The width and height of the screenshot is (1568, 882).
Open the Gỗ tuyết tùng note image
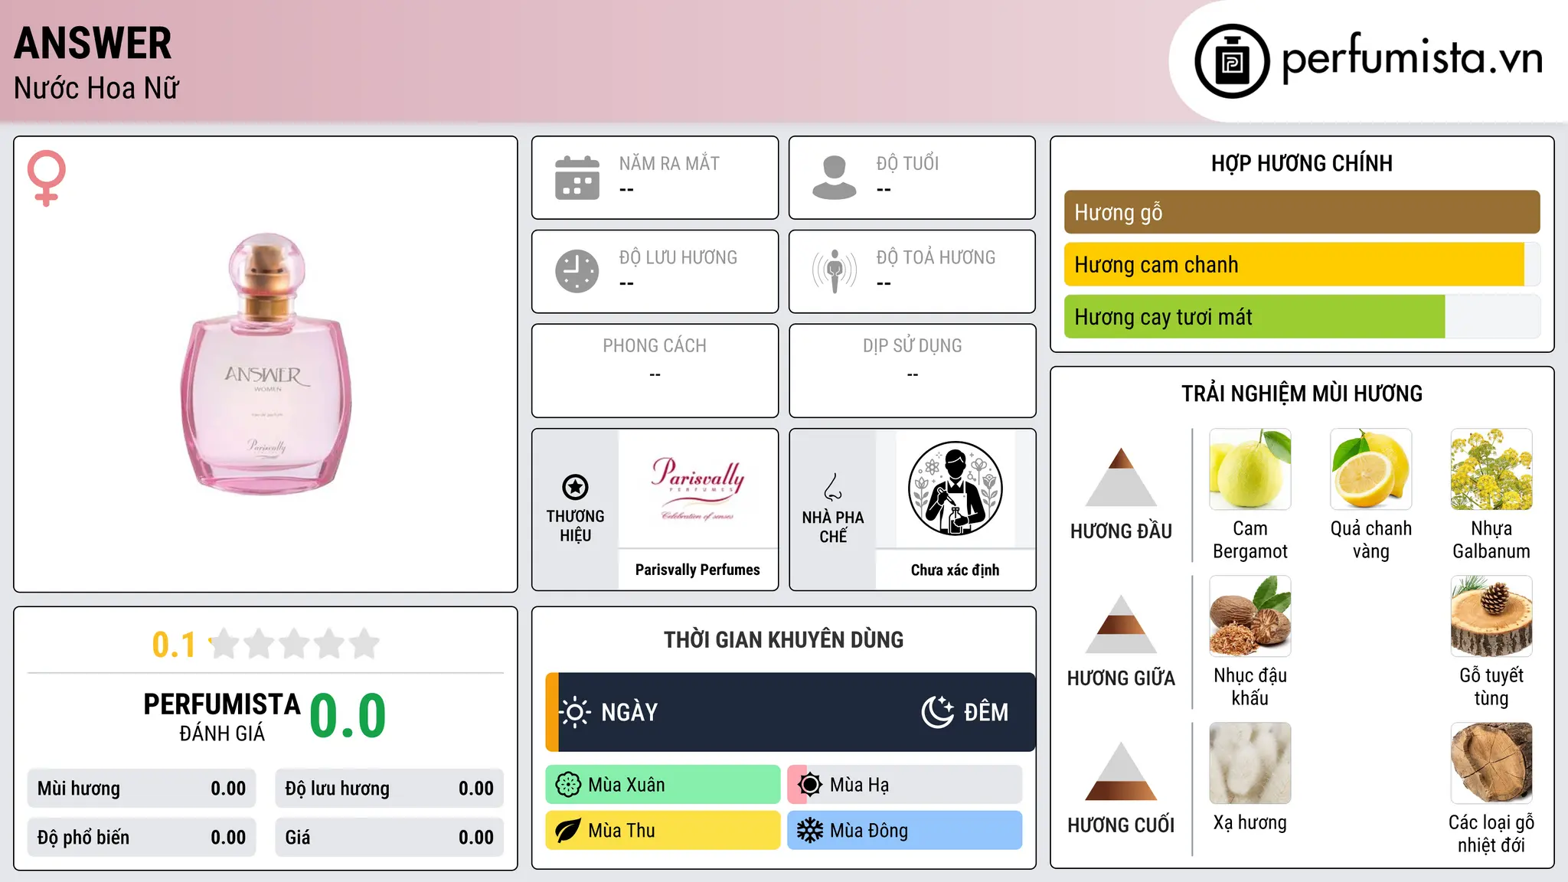pos(1491,616)
